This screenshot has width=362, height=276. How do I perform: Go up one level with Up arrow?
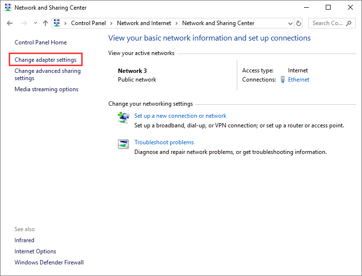point(45,23)
